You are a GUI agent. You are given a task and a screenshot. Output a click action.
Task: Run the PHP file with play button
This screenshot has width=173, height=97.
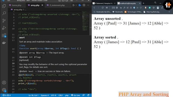pos(74,5)
